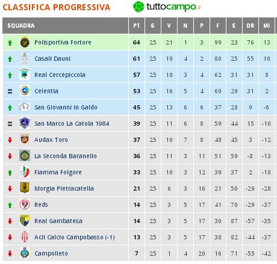Click the Celentia team badge

tap(25, 91)
